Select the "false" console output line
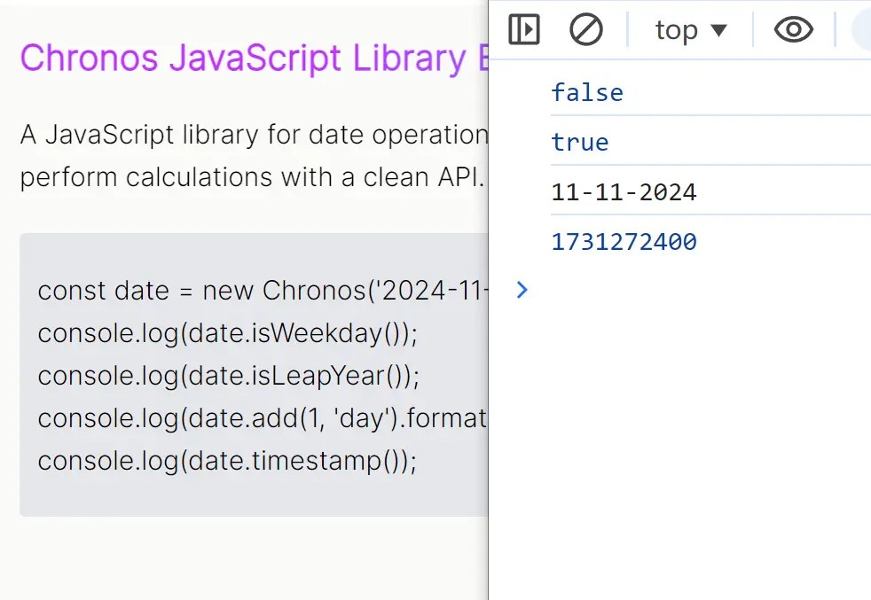Image resolution: width=871 pixels, height=600 pixels. tap(587, 92)
